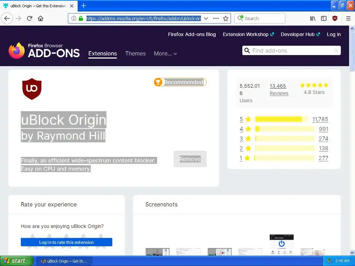Click the address bar URL field
Viewport: 355px width, 266px height.
point(144,18)
